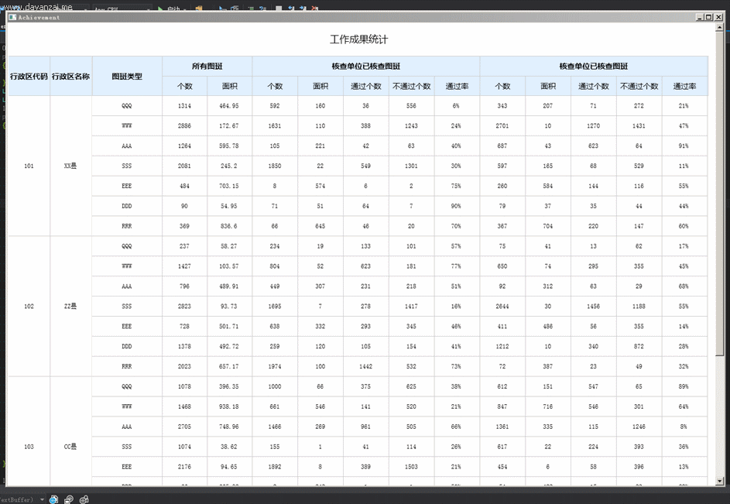
Task: Click the first circular icon in bottom status bar
Action: tap(52, 499)
